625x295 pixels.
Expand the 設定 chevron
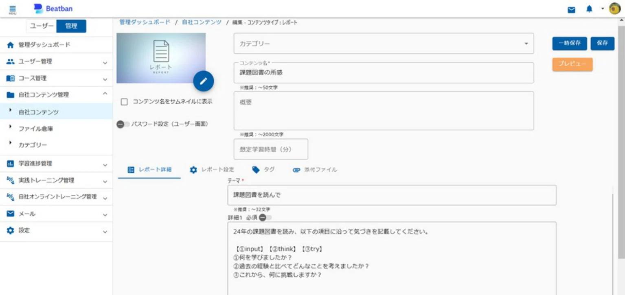click(105, 232)
